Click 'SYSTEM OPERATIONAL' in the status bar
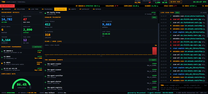Image resolution: width=208 pixels, height=94 pixels. coord(8,93)
